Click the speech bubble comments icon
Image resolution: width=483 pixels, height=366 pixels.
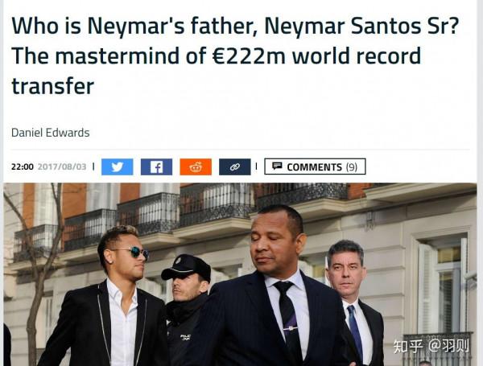tap(277, 167)
